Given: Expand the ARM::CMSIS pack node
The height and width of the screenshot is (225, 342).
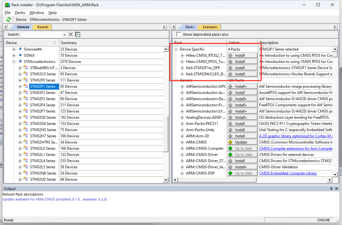Looking at the screenshot, I should [x=182, y=142].
